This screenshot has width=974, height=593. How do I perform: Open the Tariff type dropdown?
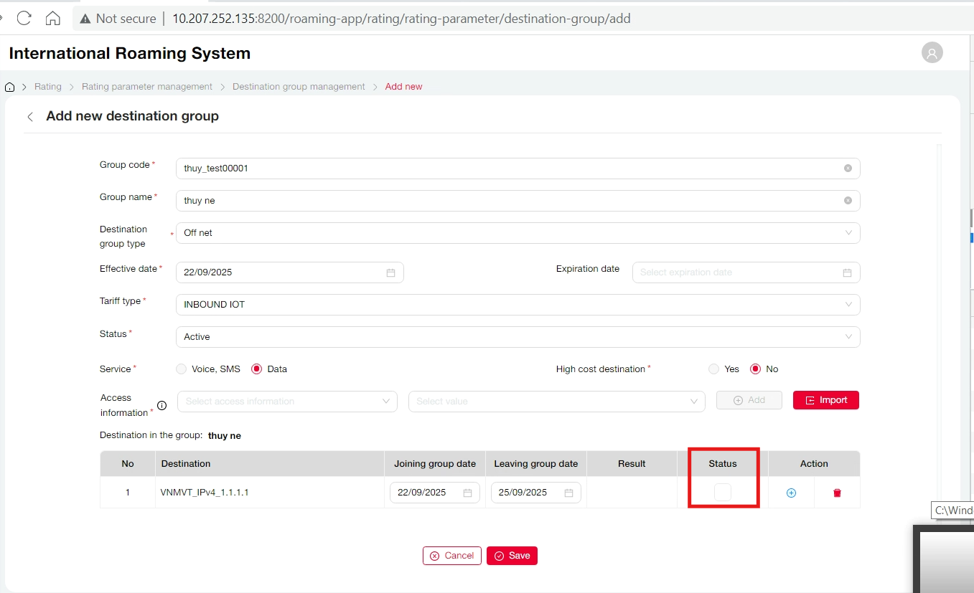pos(517,305)
